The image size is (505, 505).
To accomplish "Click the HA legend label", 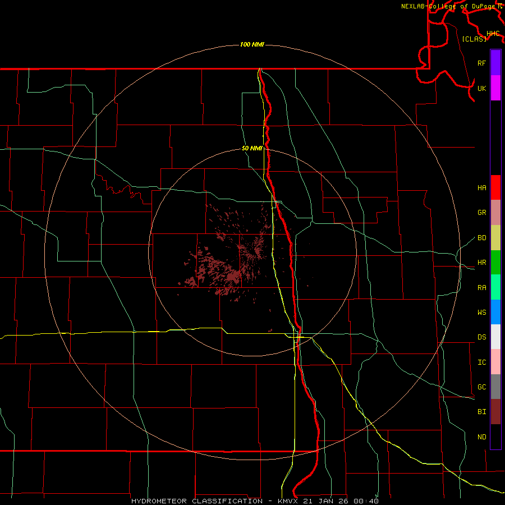I will pyautogui.click(x=481, y=188).
